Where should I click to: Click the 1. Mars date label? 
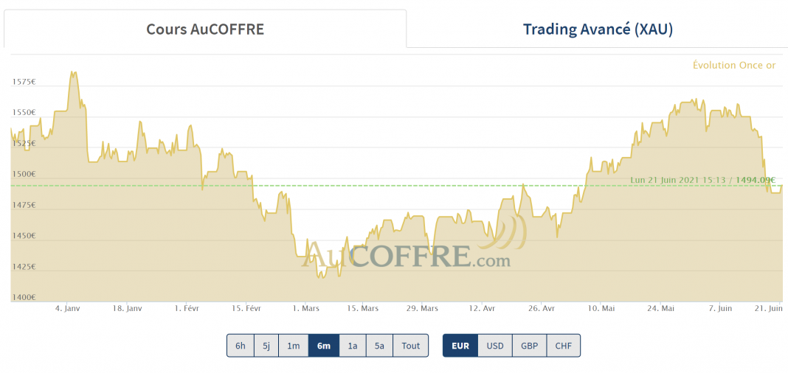(x=305, y=308)
